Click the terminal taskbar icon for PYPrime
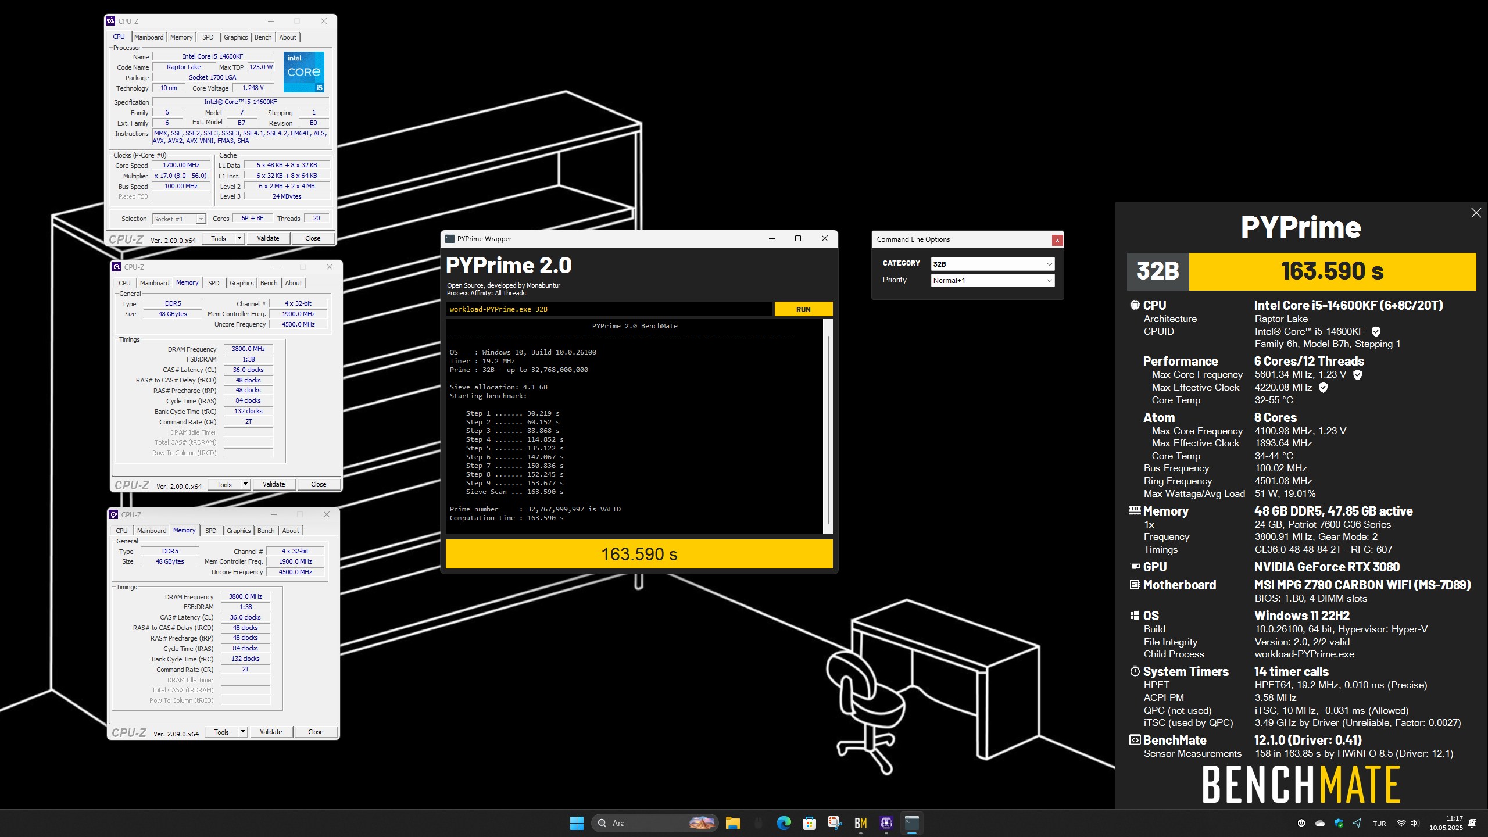Image resolution: width=1488 pixels, height=837 pixels. coord(911,823)
